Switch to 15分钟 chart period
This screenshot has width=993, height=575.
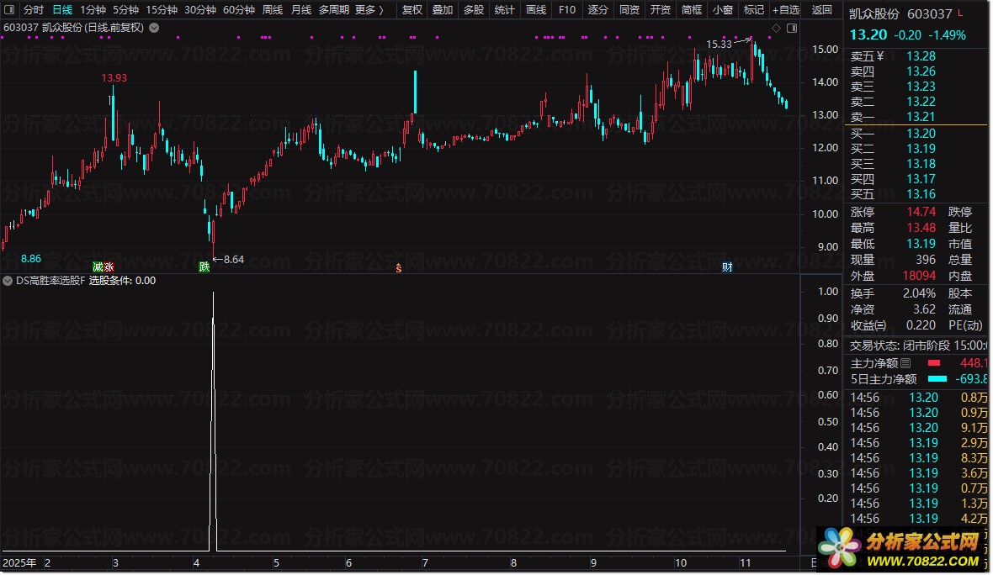162,9
